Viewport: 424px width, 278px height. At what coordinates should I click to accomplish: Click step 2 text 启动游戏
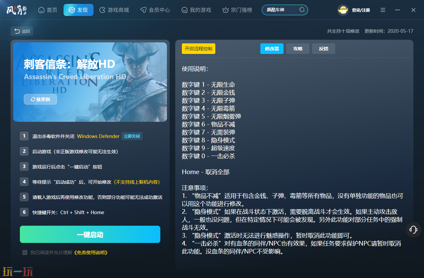click(75, 152)
